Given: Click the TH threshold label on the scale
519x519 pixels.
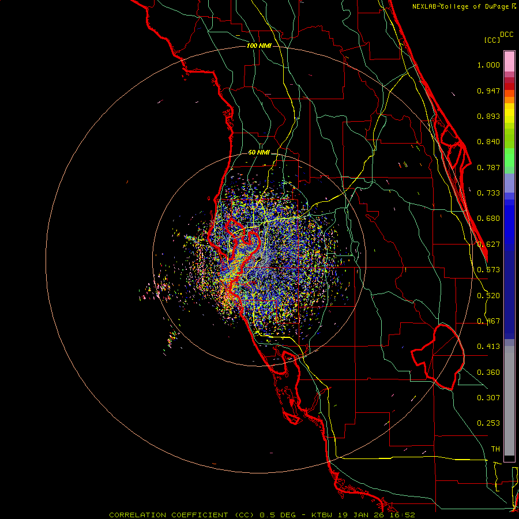Looking at the screenshot, I should point(495,449).
